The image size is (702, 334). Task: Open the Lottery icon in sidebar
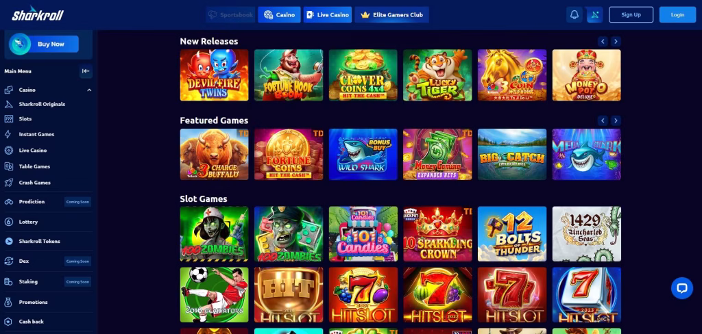[x=8, y=222]
